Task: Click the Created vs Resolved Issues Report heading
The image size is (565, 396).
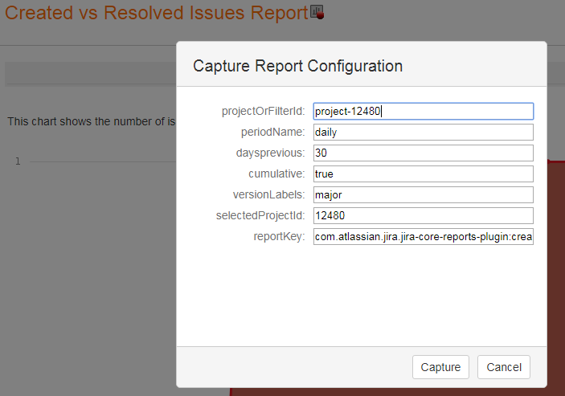Action: pyautogui.click(x=157, y=14)
